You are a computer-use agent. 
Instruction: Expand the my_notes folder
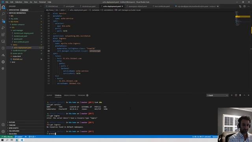point(14,19)
